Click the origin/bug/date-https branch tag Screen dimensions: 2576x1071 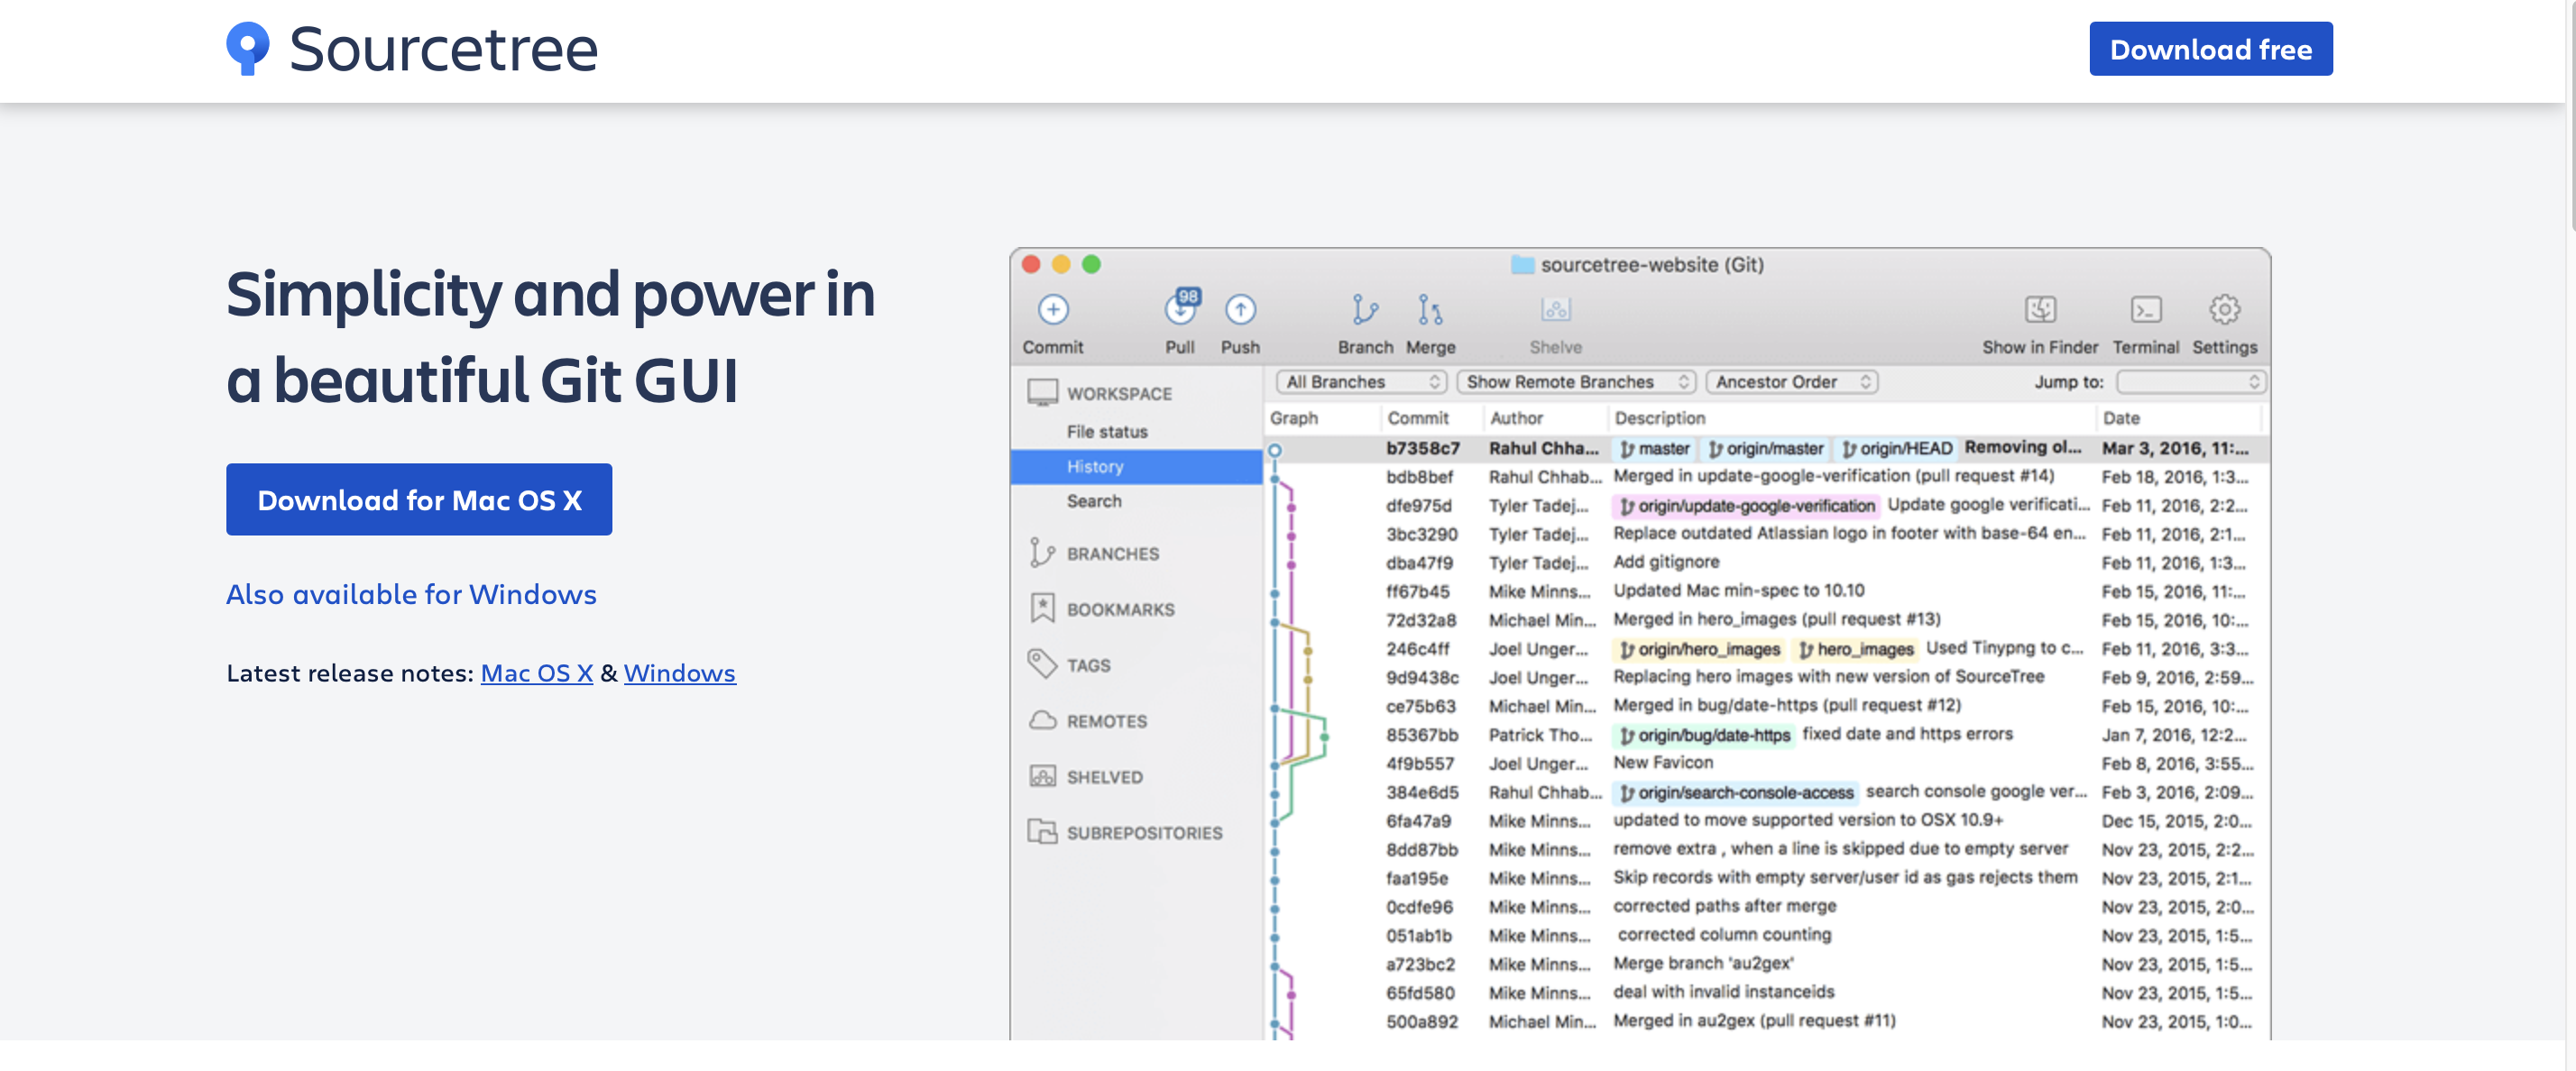(1705, 736)
